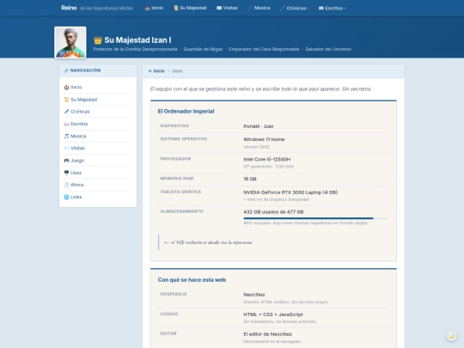The height and width of the screenshot is (348, 464).
Task: Click the Con qué se hace esta web heading
Action: pyautogui.click(x=192, y=279)
